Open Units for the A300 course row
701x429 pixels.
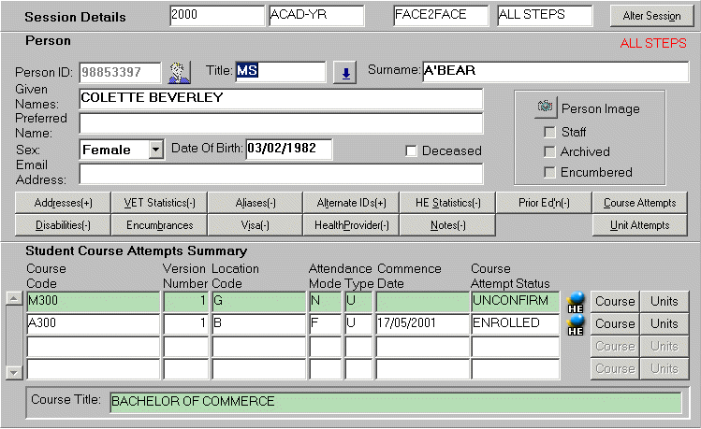pyautogui.click(x=664, y=323)
